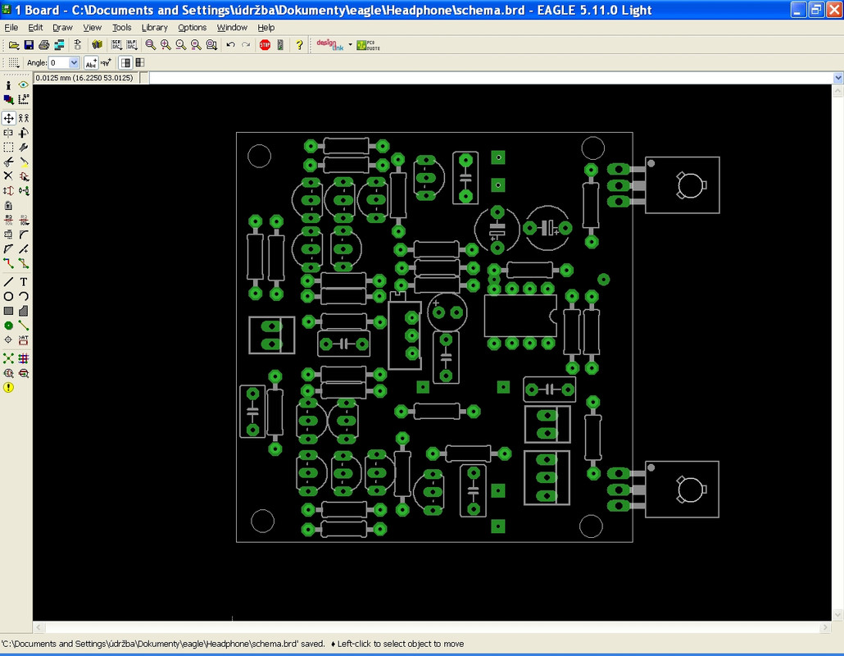This screenshot has width=844, height=656.
Task: Expand the DesignLink dropdown arrow
Action: click(351, 45)
